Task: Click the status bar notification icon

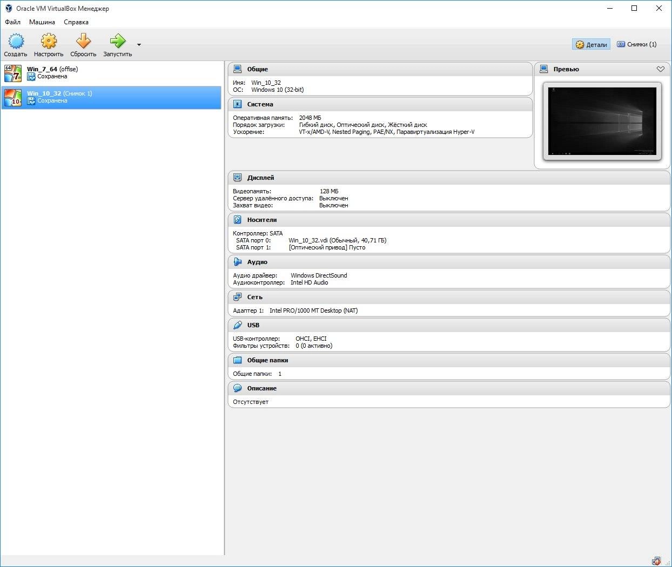Action: pyautogui.click(x=656, y=561)
